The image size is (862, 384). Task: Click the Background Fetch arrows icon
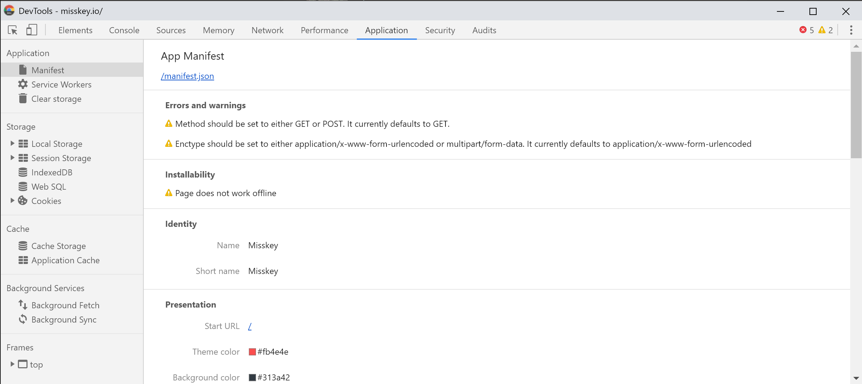tap(23, 305)
